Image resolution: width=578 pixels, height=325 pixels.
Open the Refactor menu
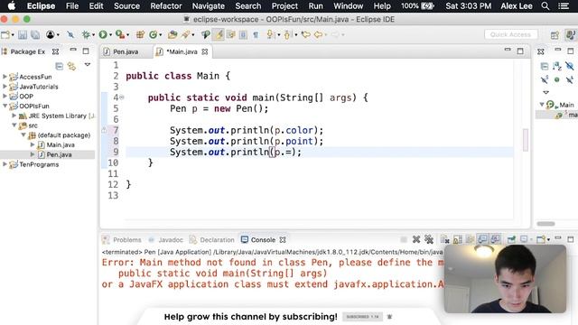(x=166, y=6)
